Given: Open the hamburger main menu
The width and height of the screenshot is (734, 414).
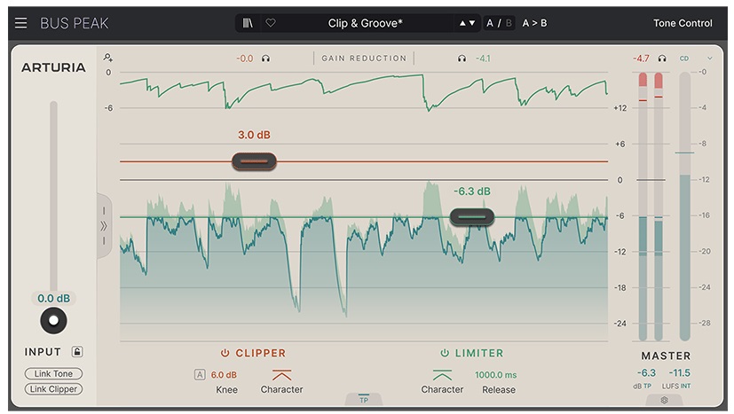Looking at the screenshot, I should (20, 23).
